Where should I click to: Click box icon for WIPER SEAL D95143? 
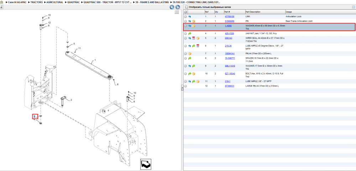[198, 38]
